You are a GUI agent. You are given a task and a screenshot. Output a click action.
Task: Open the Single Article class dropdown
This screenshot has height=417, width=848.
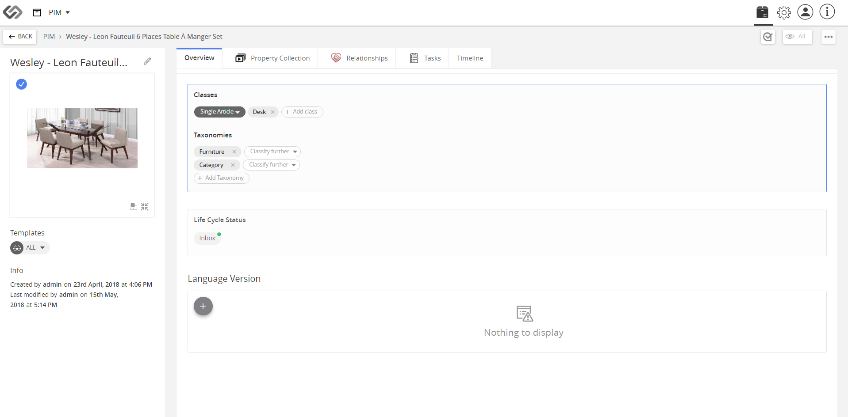click(220, 112)
